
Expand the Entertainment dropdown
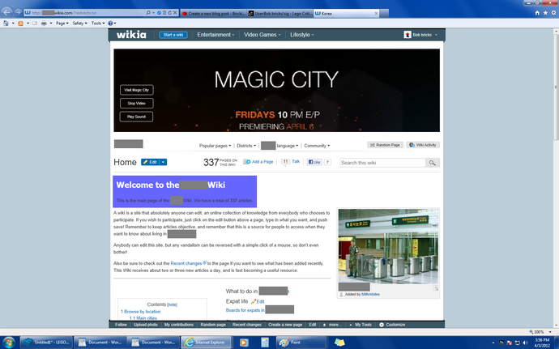click(215, 35)
